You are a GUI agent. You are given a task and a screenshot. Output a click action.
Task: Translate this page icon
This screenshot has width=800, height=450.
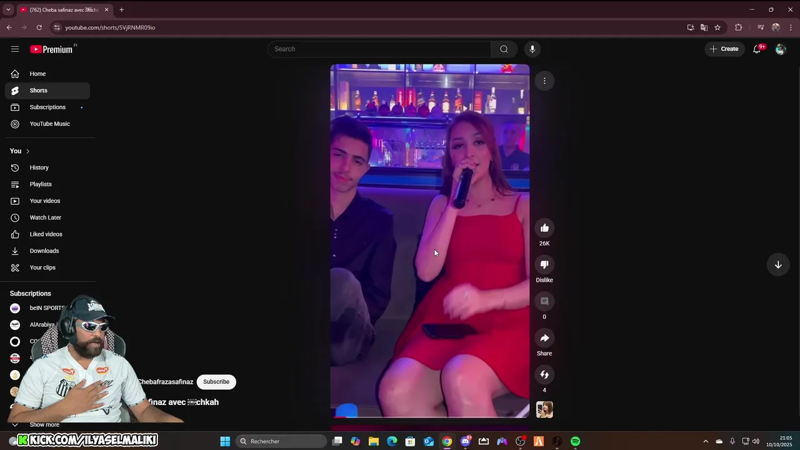[704, 27]
